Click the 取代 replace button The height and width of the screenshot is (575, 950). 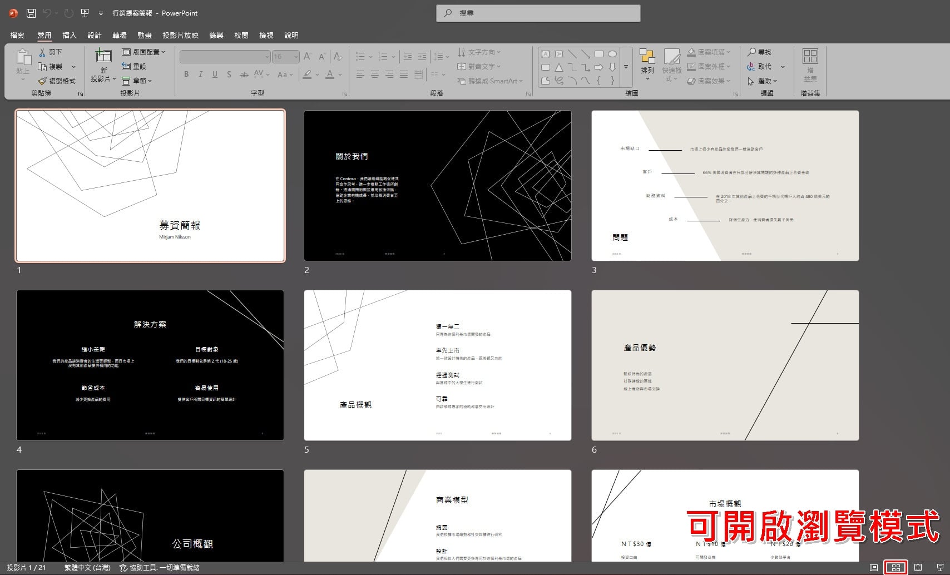759,66
